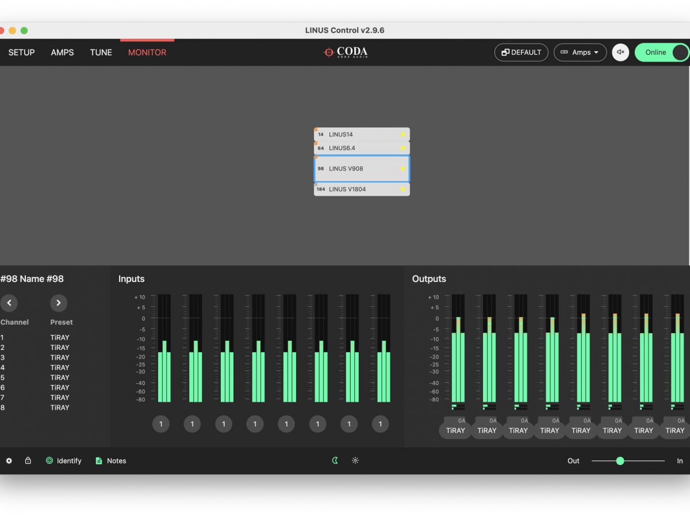Click source button 1 under eighth input meter
This screenshot has height=518, width=690.
coord(380,424)
